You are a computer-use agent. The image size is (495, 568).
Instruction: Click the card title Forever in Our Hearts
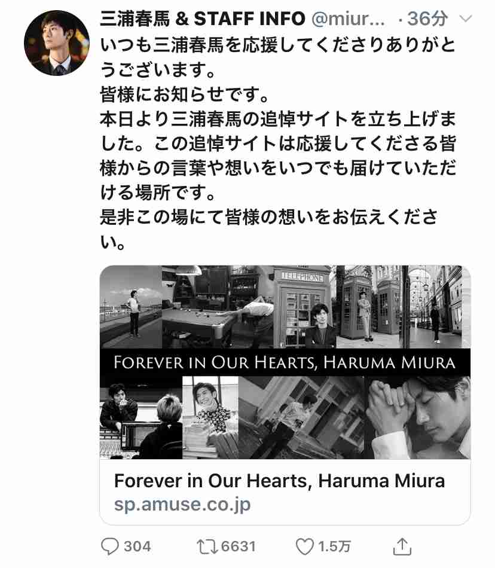click(279, 481)
